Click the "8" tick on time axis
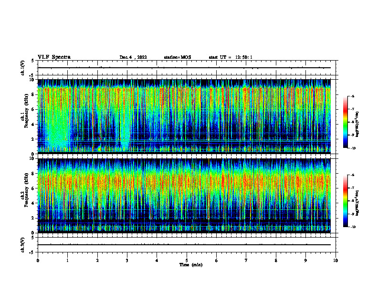The image size is (378, 292). (x=276, y=261)
